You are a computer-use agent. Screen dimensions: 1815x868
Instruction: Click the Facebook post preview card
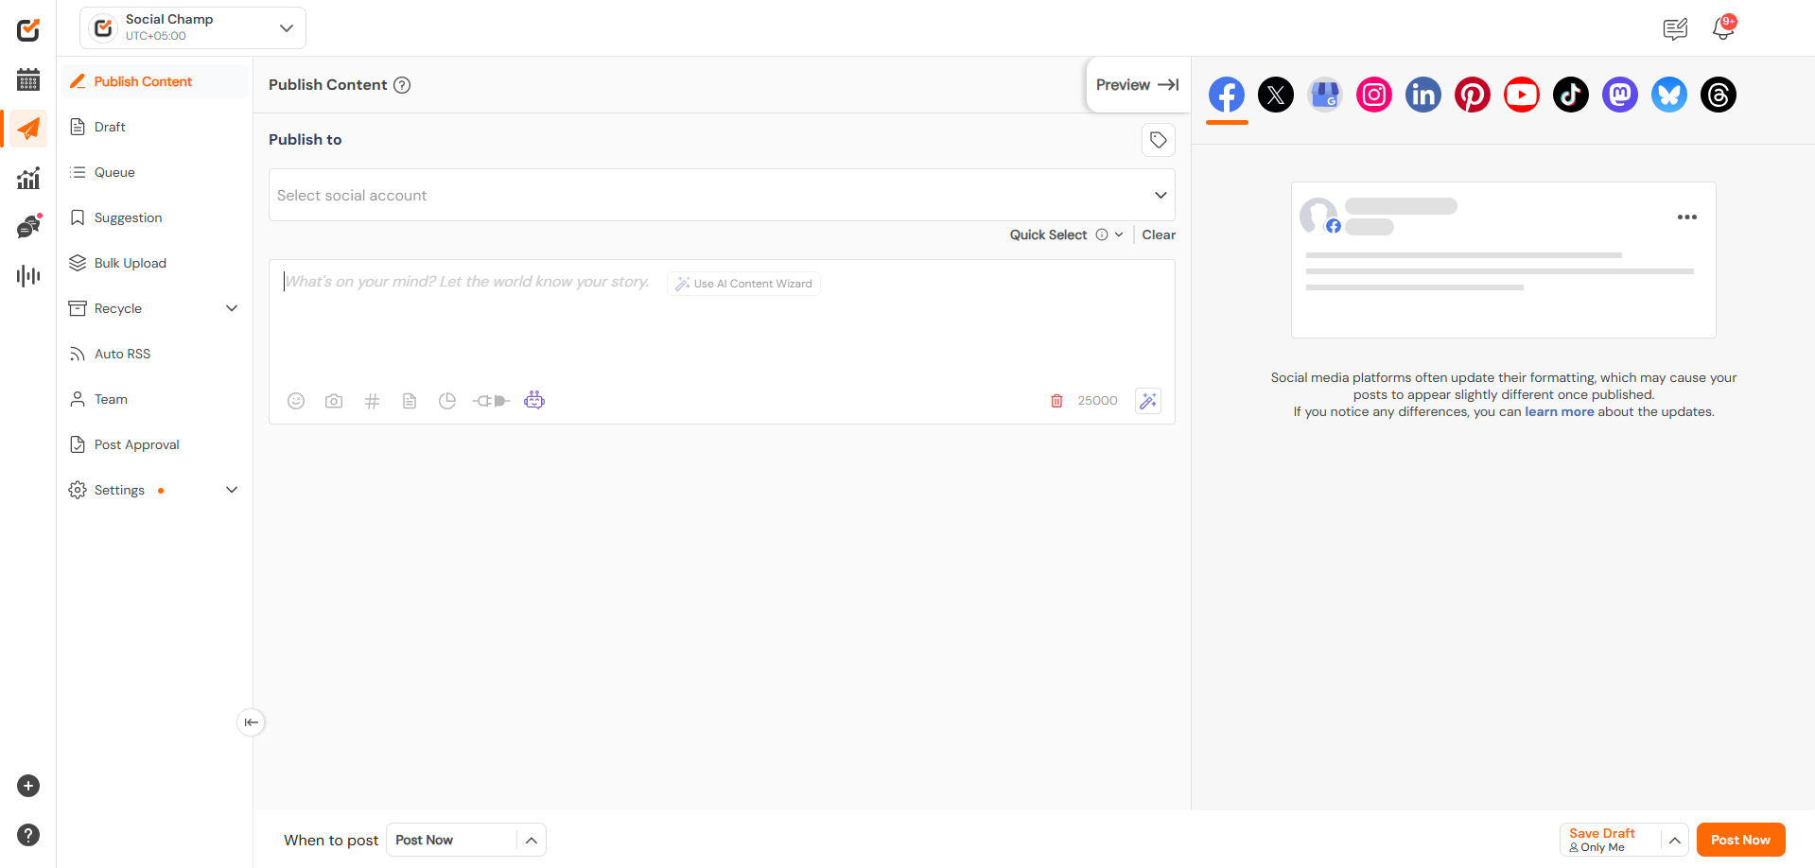(1503, 260)
